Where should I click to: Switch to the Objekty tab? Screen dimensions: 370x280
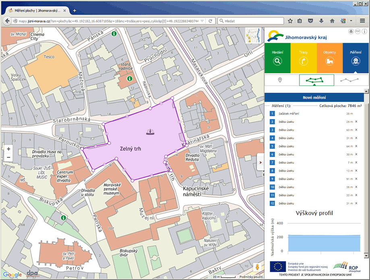tap(330, 58)
